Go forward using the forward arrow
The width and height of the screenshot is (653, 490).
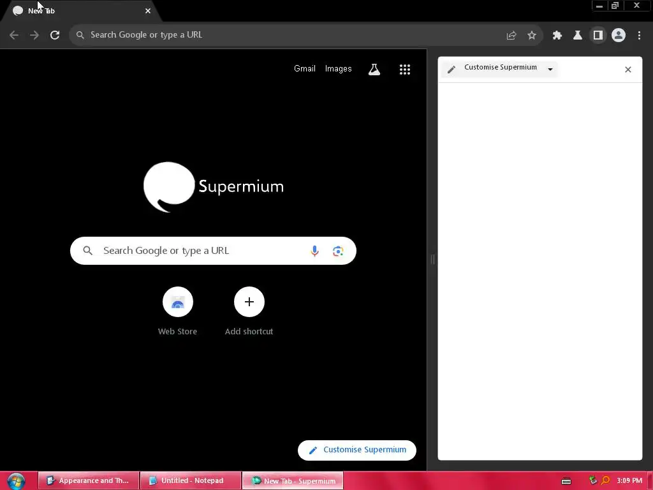point(34,35)
